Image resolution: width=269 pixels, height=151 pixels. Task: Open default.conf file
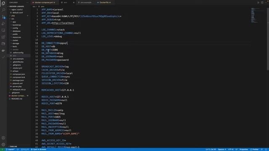(x=18, y=13)
